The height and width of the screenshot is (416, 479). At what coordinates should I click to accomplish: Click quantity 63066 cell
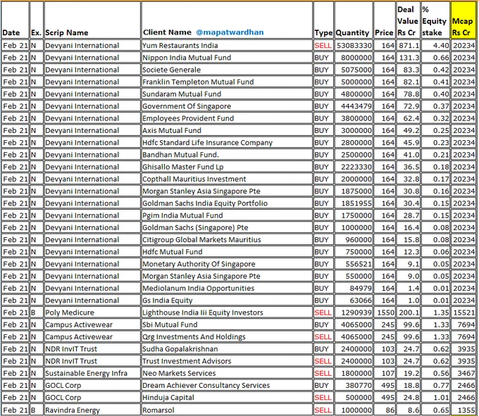(x=354, y=301)
